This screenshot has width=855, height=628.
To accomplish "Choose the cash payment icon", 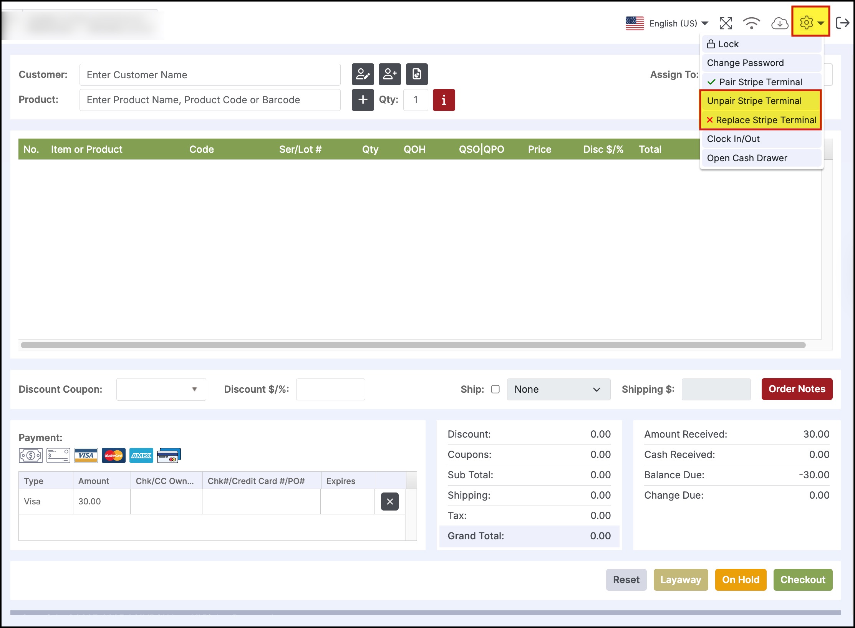I will (31, 455).
